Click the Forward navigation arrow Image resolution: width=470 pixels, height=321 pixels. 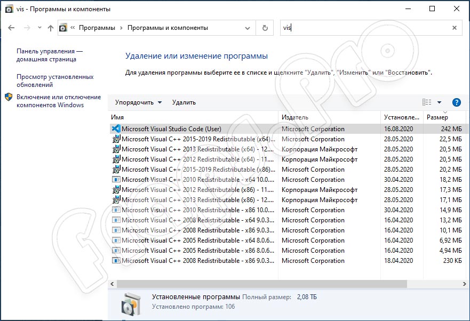tap(27, 28)
